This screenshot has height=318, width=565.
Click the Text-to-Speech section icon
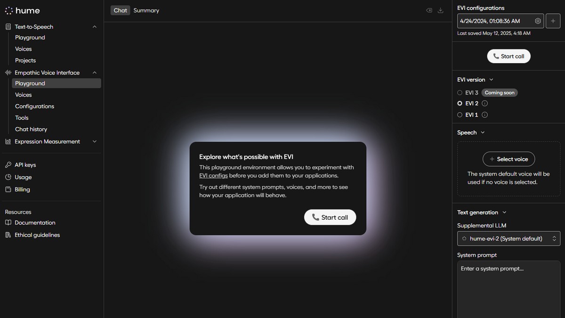point(8,27)
